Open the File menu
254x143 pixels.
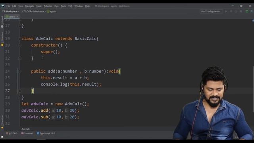[x=8, y=6]
